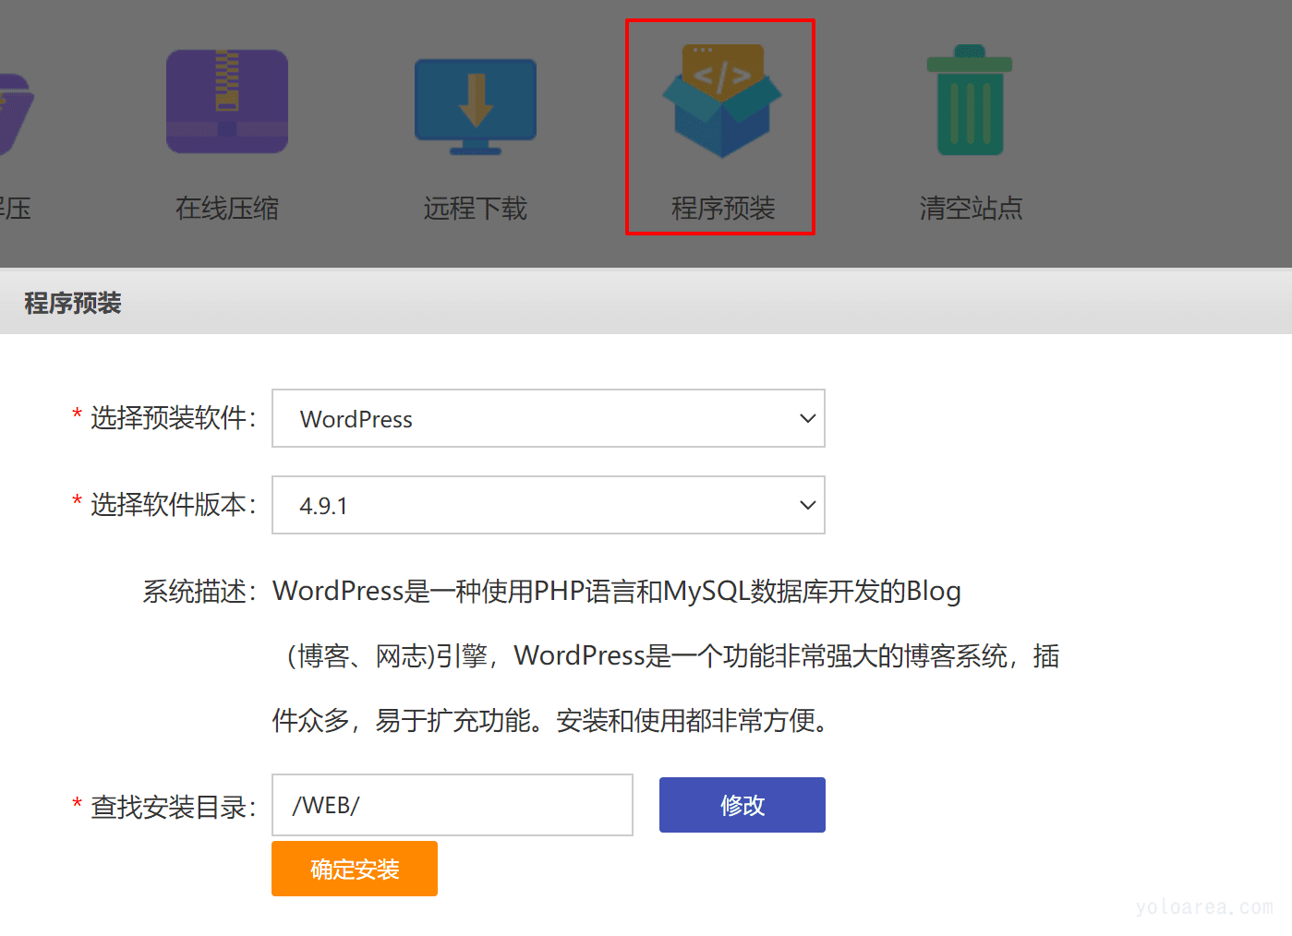Click the blue 修改 button
This screenshot has height=936, width=1292.
(743, 805)
